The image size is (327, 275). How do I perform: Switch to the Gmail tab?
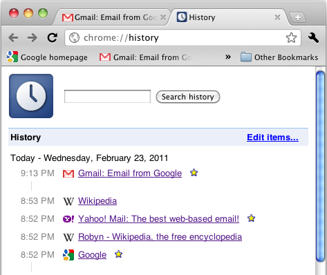point(110,17)
